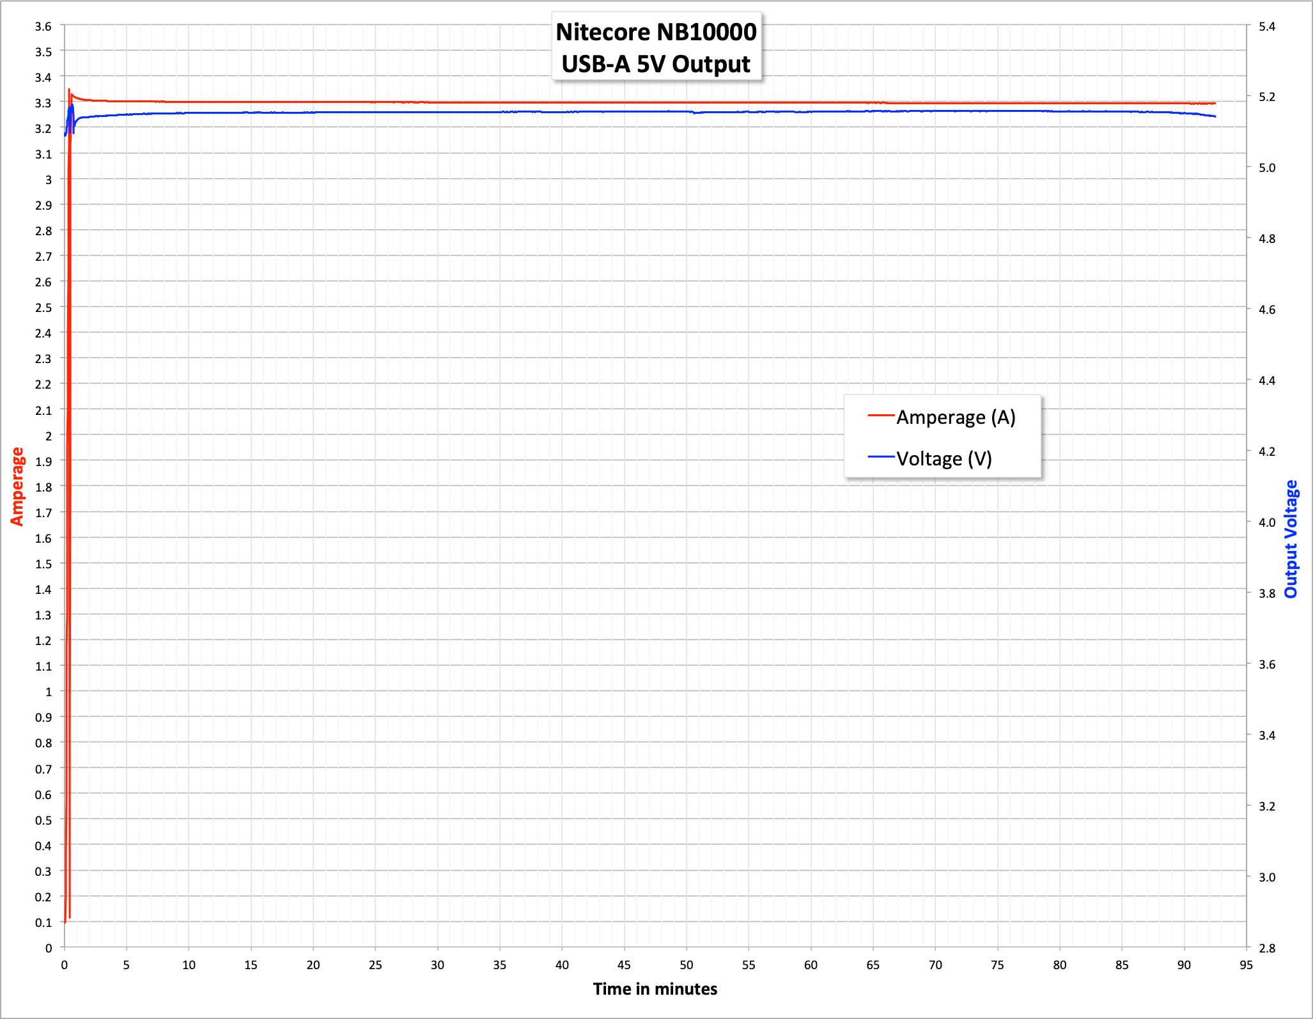
Task: Click the red Amperage legend line swatch
Action: coord(880,416)
